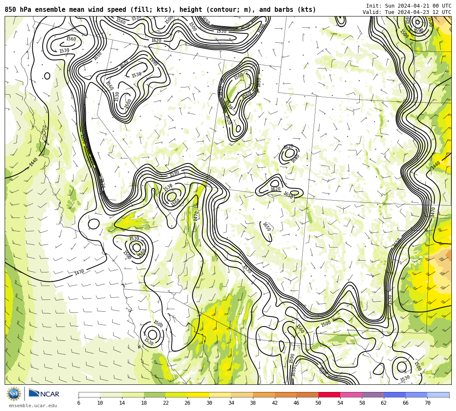
Task: Click the NCAR logo
Action: point(44,394)
